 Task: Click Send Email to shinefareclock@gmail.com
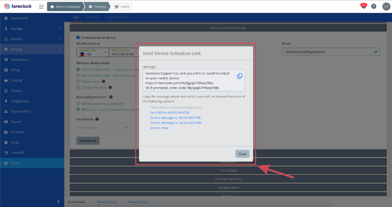pos(176,108)
